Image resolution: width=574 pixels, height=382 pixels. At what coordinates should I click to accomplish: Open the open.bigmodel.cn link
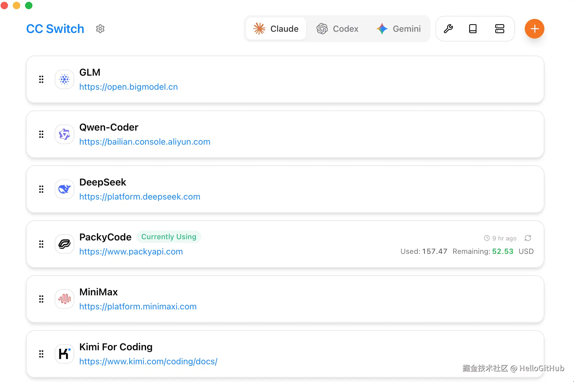tap(128, 87)
